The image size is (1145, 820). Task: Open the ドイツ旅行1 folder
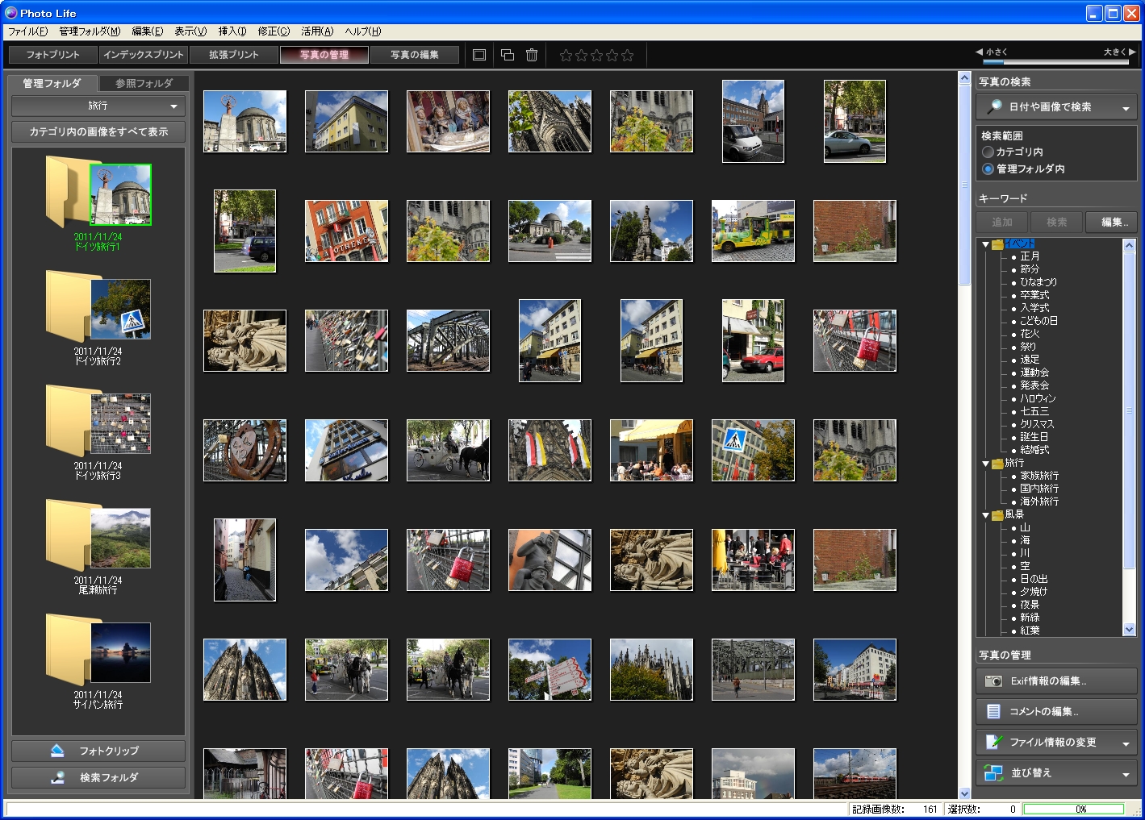(98, 203)
